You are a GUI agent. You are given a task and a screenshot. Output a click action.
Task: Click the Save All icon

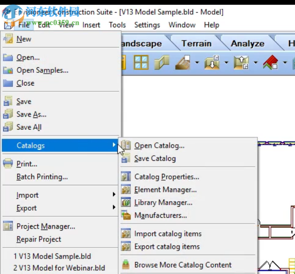[8, 127]
